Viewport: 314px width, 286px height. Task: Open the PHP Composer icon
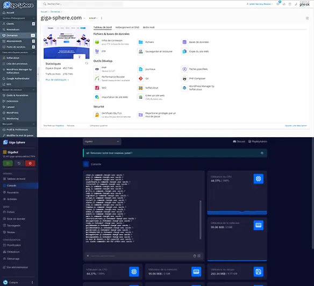point(184,78)
